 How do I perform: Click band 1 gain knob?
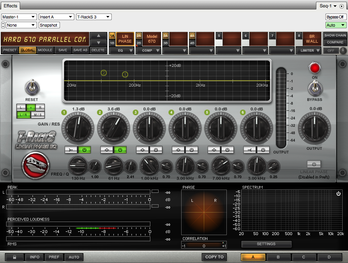(x=78, y=128)
